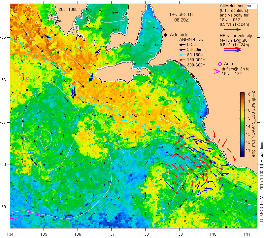
Task: Click the Adelaide black dot marker
Action: [166, 35]
